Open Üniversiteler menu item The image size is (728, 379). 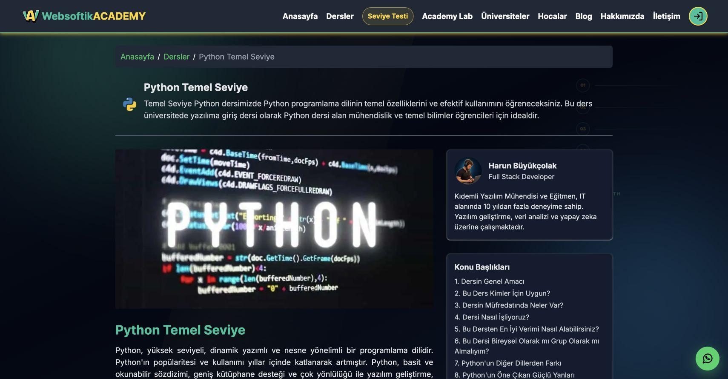(x=505, y=16)
